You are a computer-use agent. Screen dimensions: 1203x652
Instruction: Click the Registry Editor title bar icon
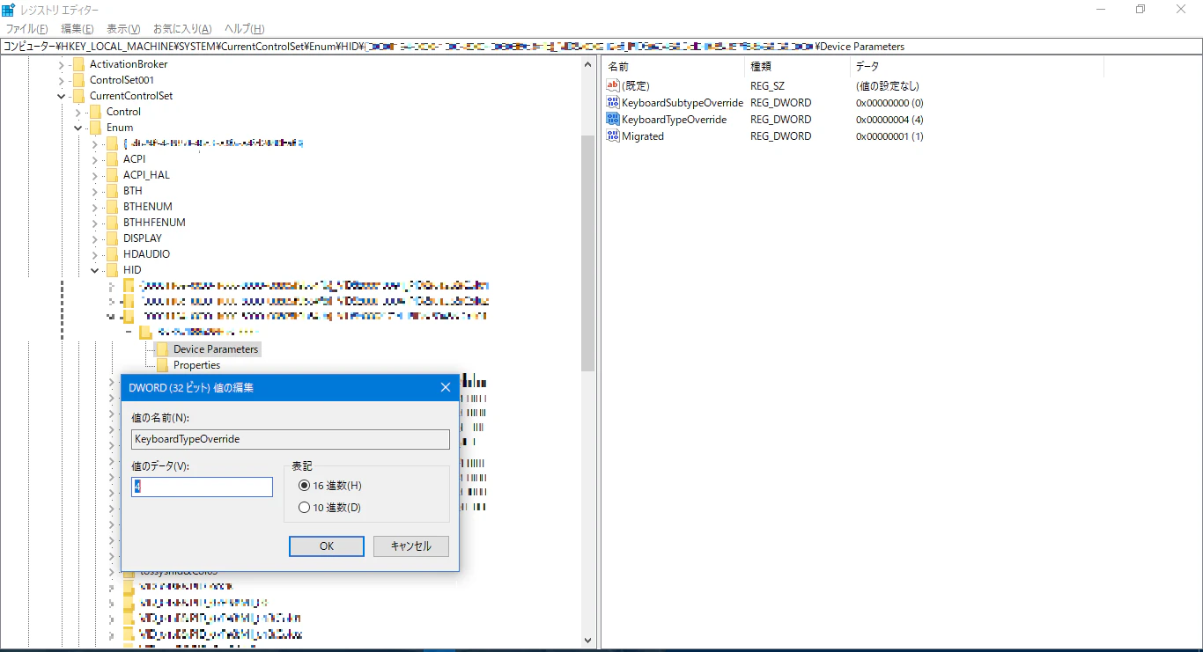9,9
